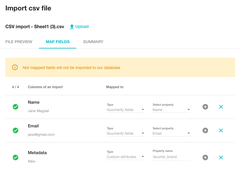
Task: Click the upload arrow icon
Action: click(72, 27)
